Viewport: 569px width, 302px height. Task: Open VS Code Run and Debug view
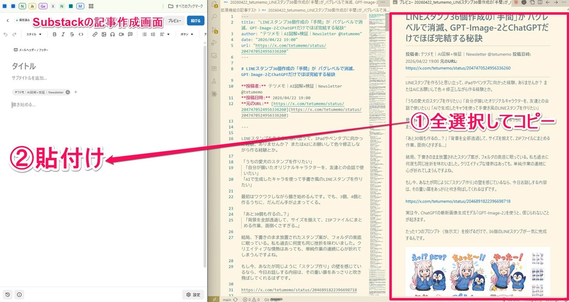coord(214,43)
